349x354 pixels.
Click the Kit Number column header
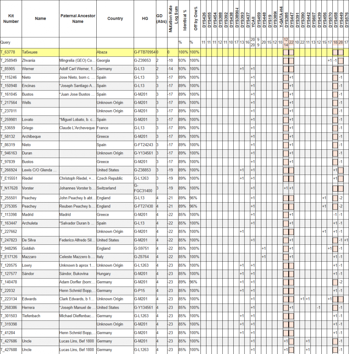(x=11, y=19)
